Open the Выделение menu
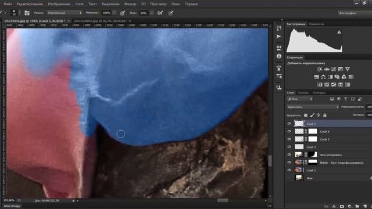372x209 pixels. tap(110, 4)
